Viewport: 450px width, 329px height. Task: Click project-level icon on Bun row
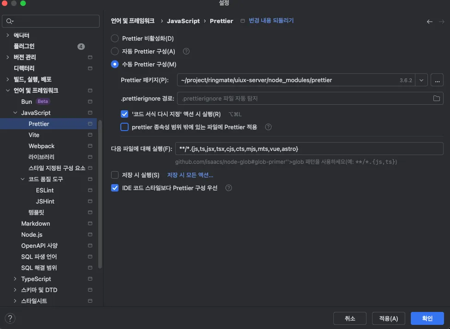coord(90,102)
